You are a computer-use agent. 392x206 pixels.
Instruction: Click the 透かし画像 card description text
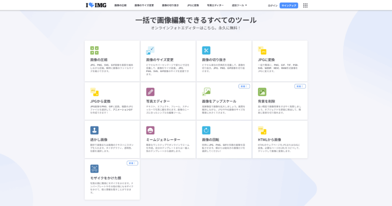tap(112, 148)
